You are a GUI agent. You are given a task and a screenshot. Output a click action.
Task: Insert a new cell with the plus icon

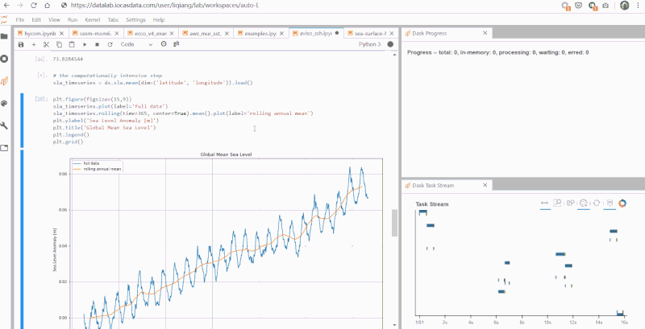tap(34, 44)
